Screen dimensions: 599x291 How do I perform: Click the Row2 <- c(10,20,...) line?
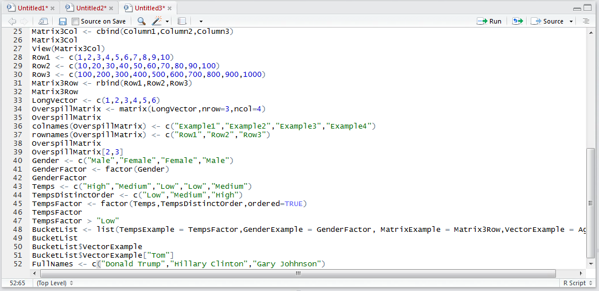coord(126,66)
